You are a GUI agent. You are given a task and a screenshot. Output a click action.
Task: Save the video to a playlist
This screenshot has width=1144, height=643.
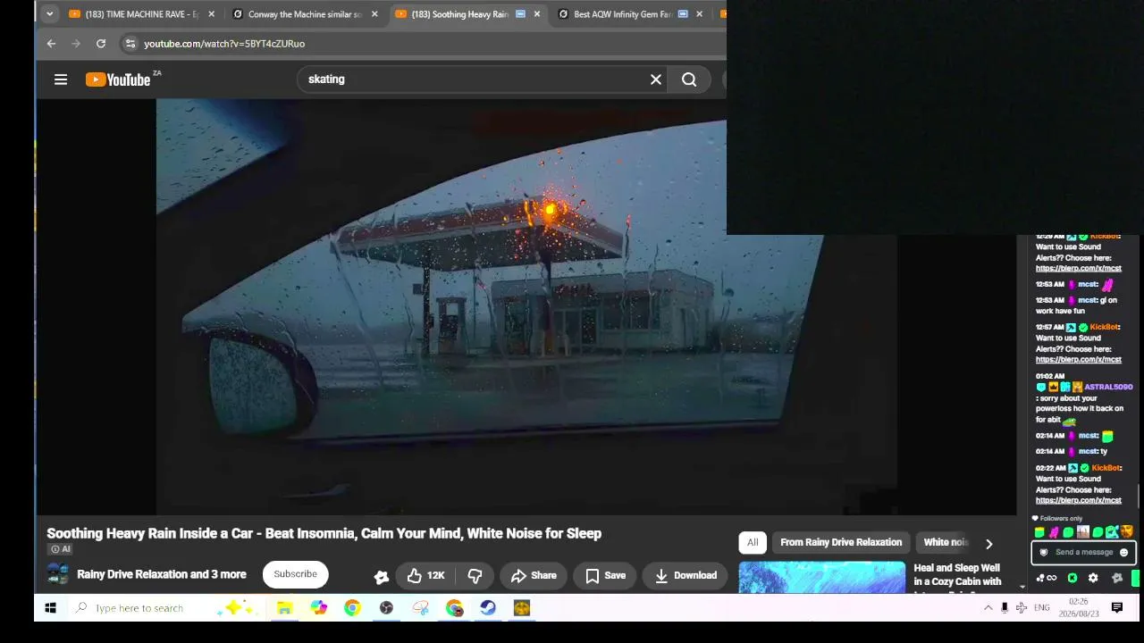605,576
